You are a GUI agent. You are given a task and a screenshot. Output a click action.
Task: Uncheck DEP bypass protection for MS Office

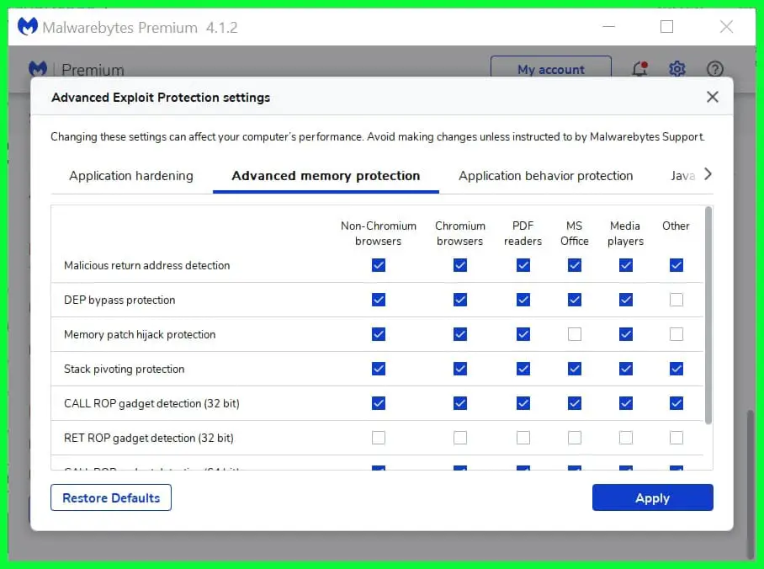click(x=575, y=300)
